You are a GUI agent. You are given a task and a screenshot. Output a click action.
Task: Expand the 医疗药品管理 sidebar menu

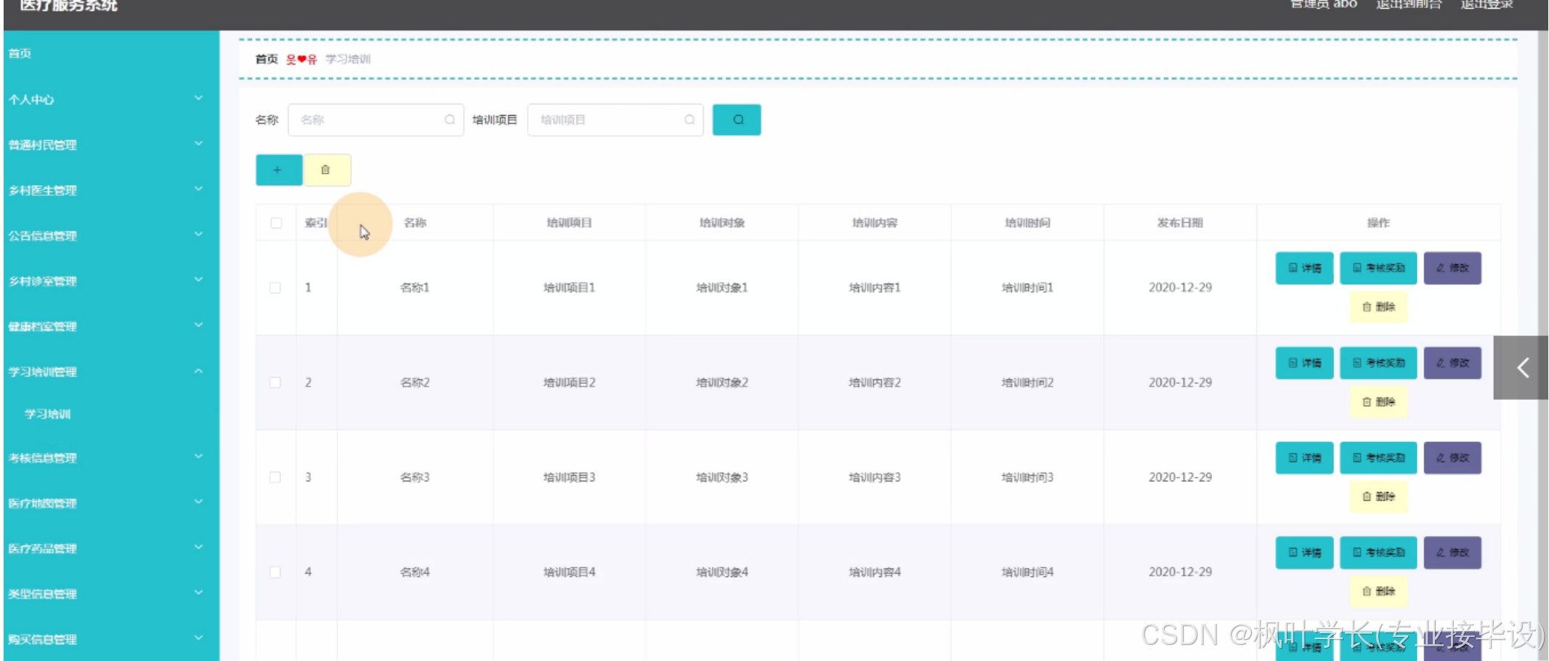[x=111, y=549]
